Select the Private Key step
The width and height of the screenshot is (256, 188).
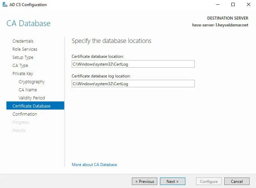[x=23, y=74]
